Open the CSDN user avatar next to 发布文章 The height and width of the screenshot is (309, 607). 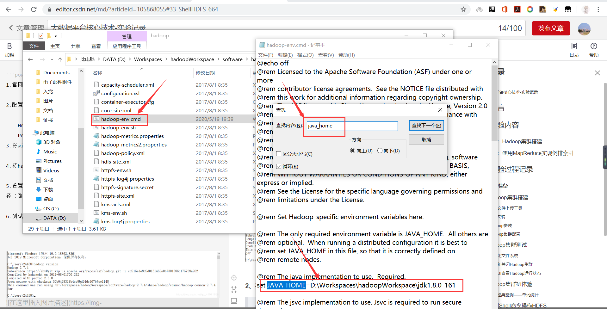584,29
